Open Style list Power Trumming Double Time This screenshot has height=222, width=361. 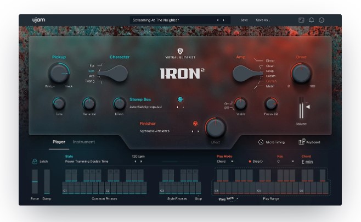tap(87, 162)
